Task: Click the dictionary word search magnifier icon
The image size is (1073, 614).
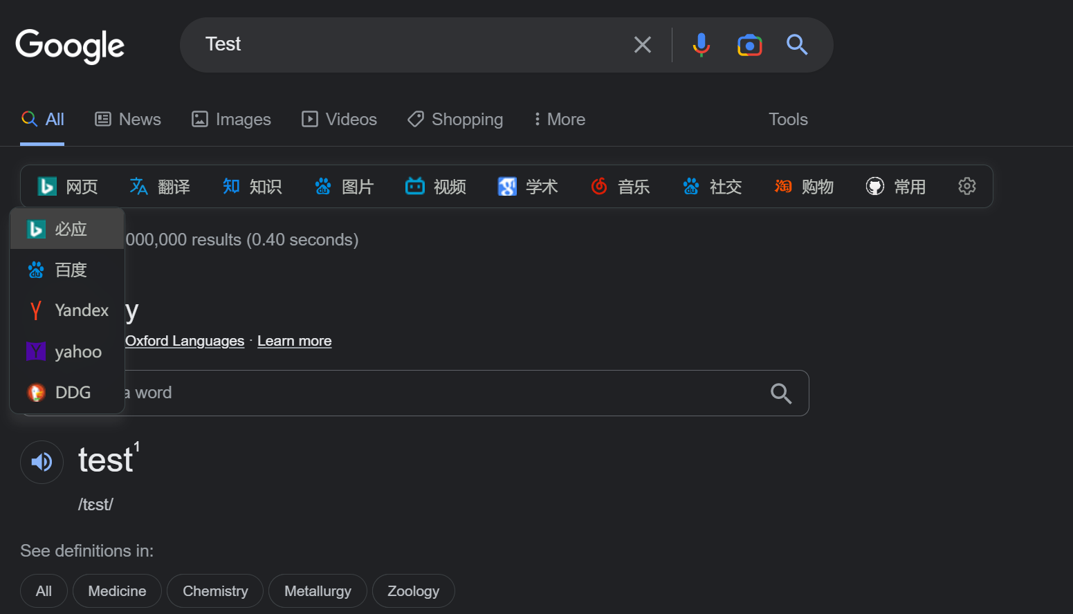Action: (781, 393)
